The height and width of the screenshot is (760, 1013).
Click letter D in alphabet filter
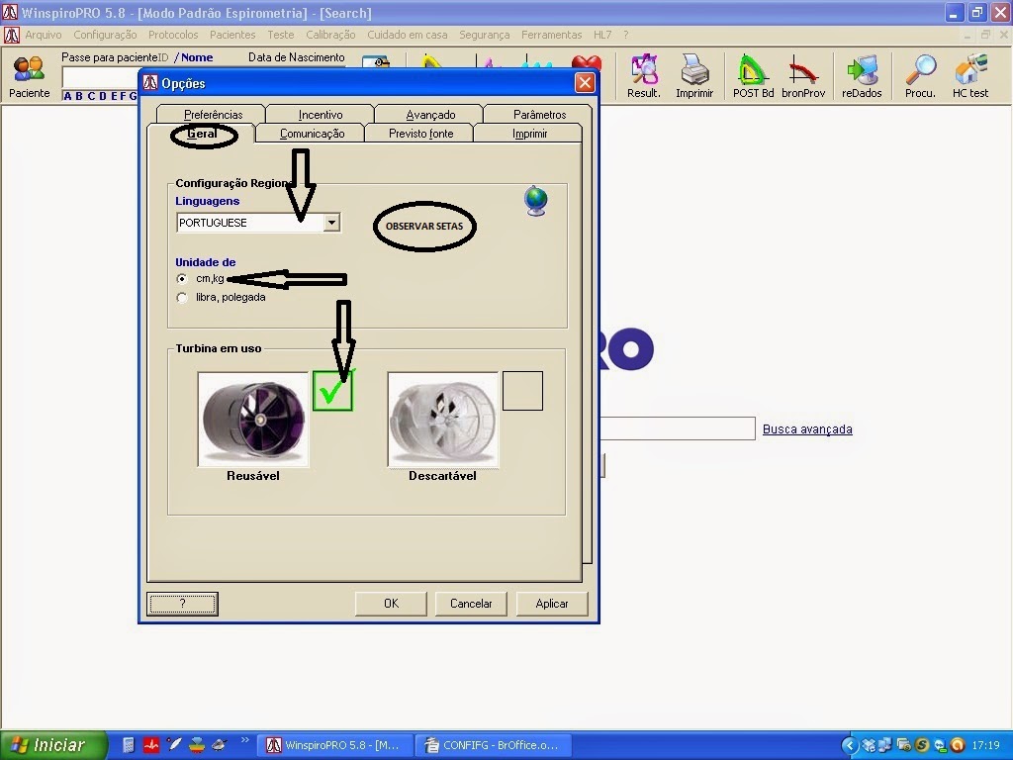(x=102, y=96)
